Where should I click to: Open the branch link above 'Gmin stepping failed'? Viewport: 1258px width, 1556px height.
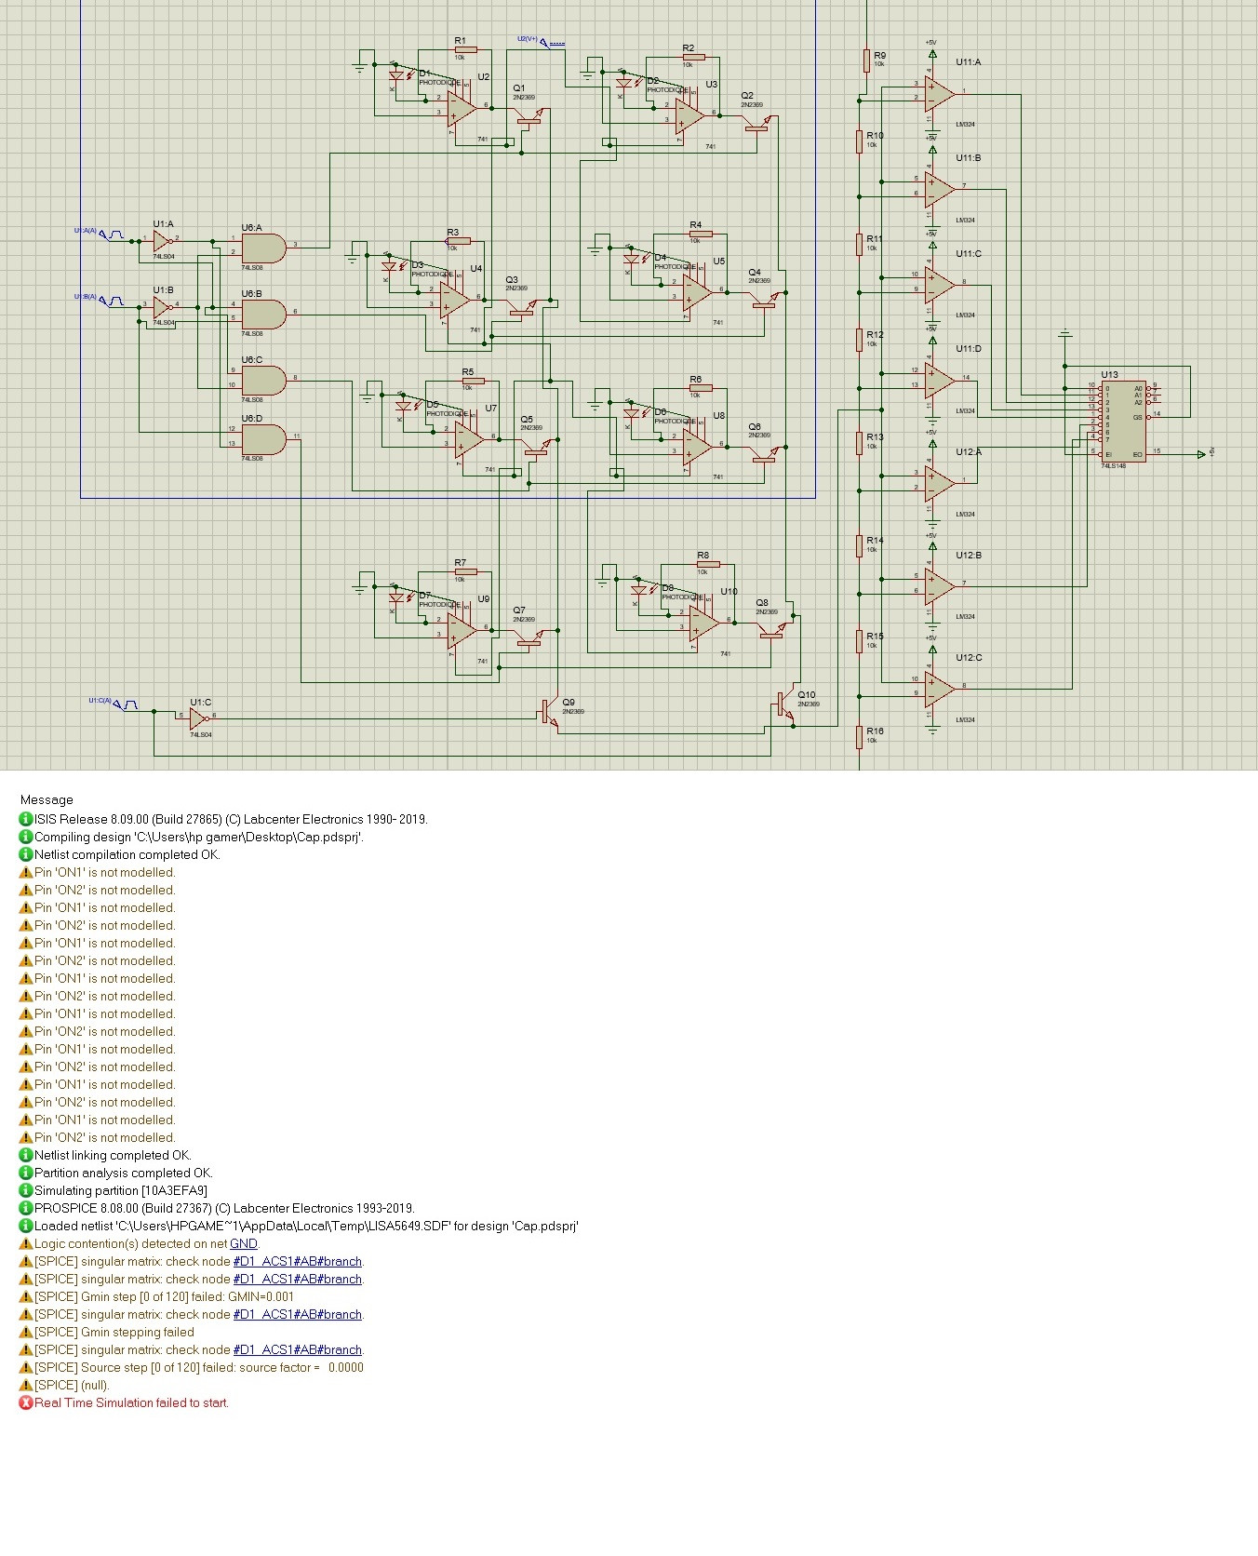tap(298, 1314)
